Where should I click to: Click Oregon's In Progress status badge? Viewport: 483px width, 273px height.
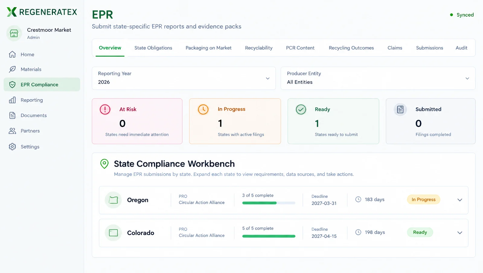click(x=424, y=199)
